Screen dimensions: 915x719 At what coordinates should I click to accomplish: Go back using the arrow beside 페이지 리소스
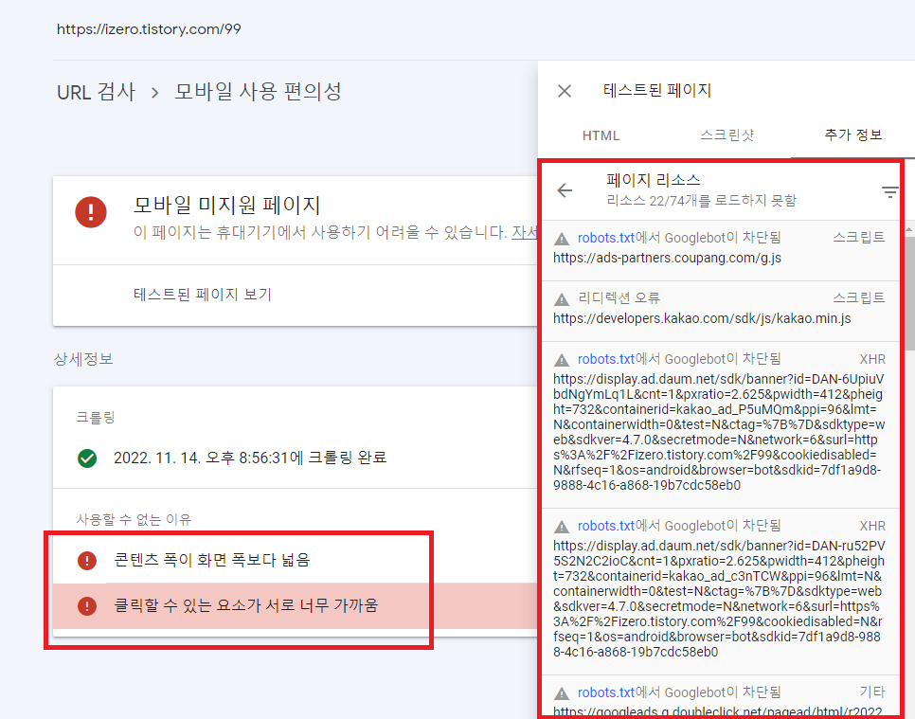565,190
